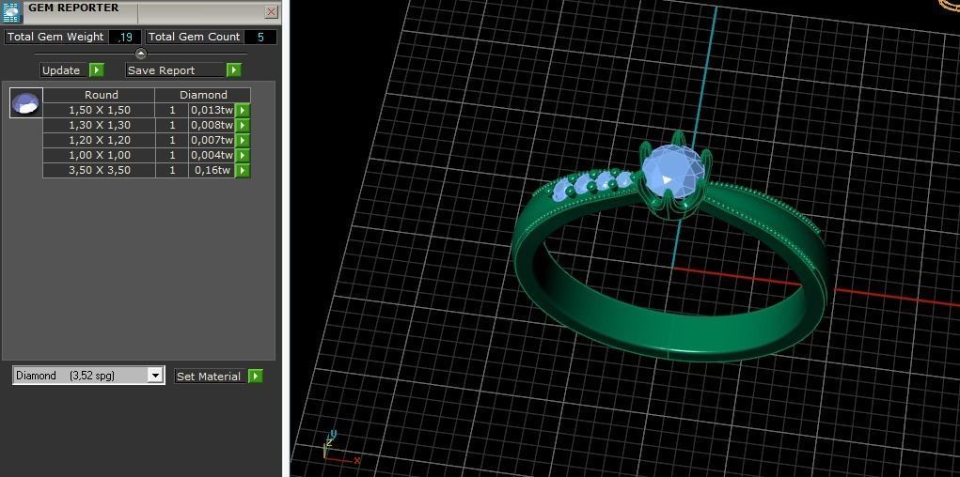This screenshot has height=477, width=960.
Task: Click the Set Material button
Action: pyautogui.click(x=212, y=377)
